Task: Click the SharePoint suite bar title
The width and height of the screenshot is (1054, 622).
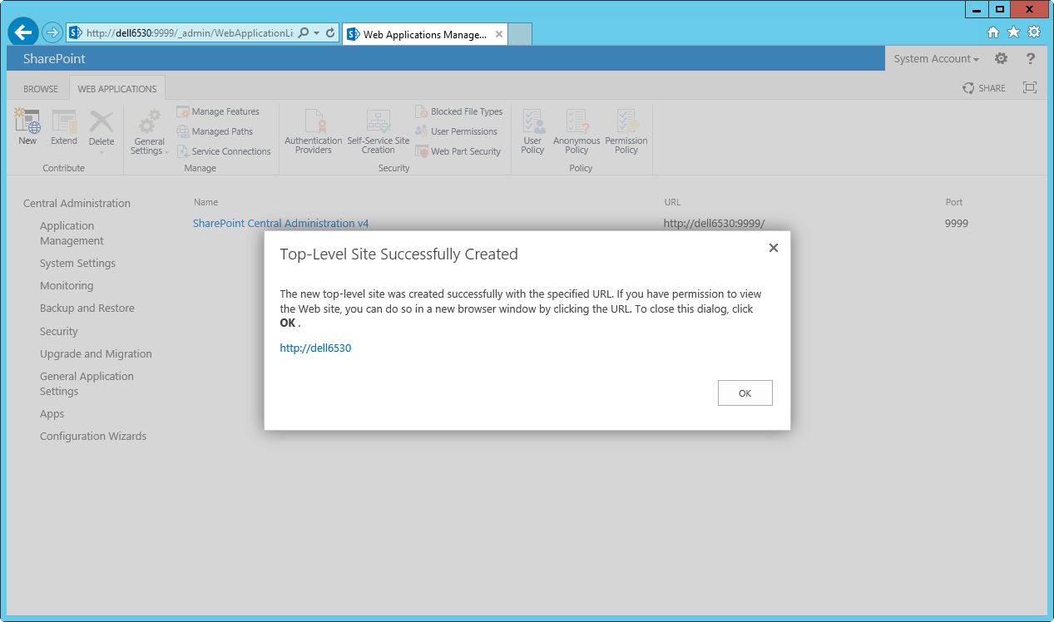Action: [54, 59]
